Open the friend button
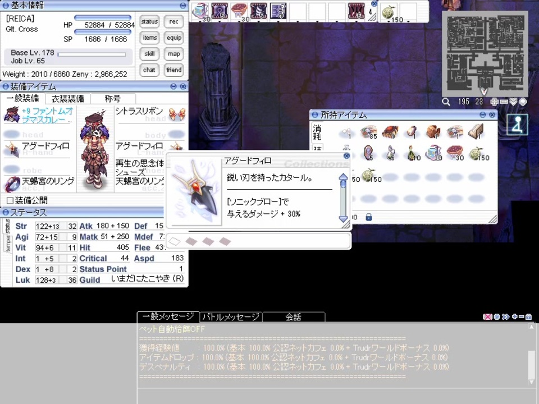 pos(173,70)
